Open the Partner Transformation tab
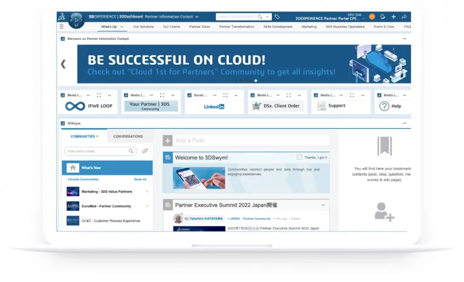464x282 pixels. (x=236, y=27)
